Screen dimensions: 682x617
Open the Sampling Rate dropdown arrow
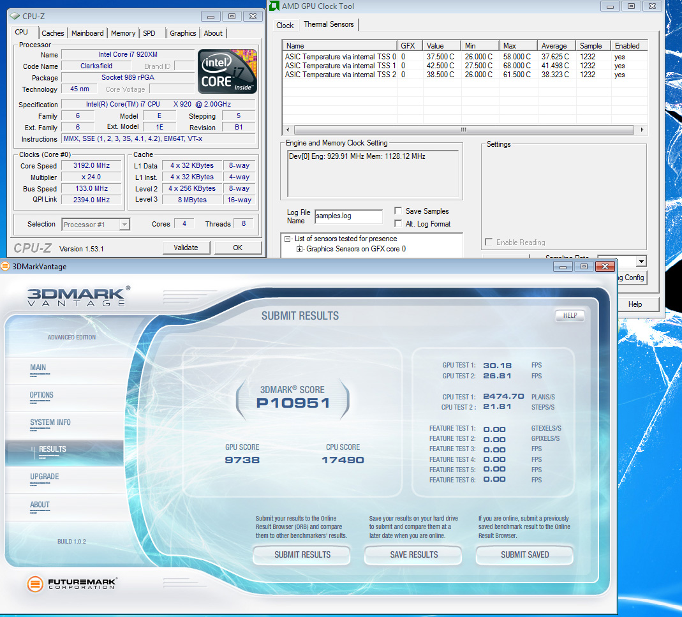click(x=641, y=262)
